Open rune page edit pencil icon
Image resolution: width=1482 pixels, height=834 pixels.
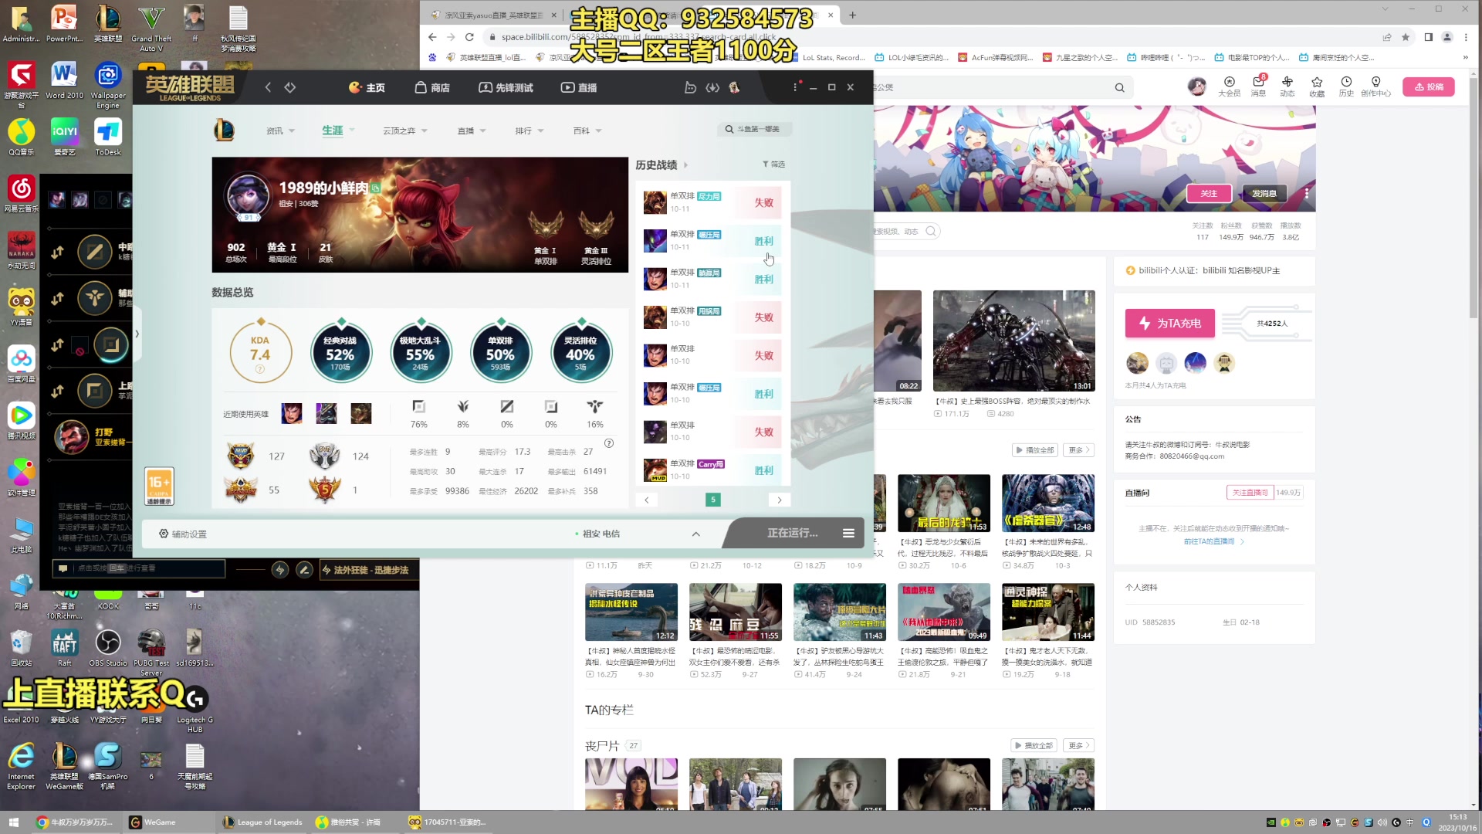tap(305, 570)
